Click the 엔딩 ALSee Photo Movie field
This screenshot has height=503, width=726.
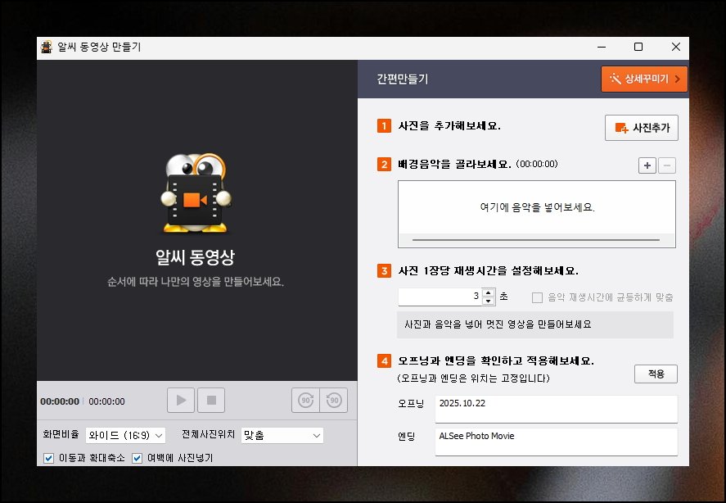[x=556, y=442]
